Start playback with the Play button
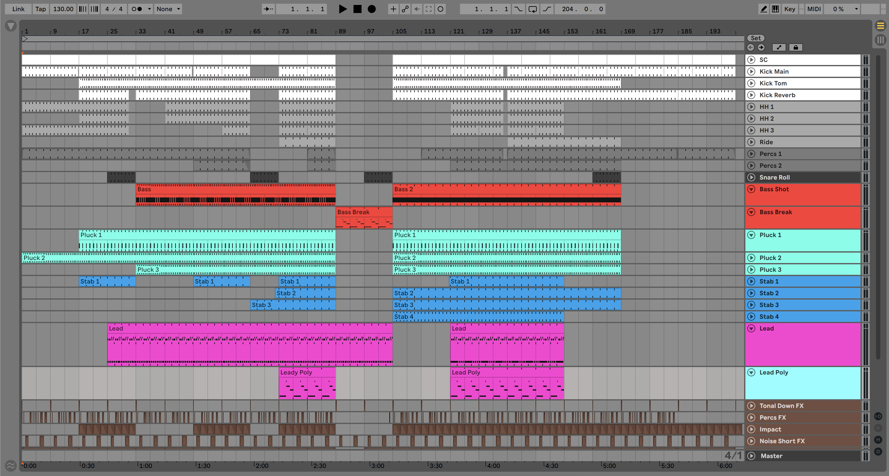 point(342,9)
